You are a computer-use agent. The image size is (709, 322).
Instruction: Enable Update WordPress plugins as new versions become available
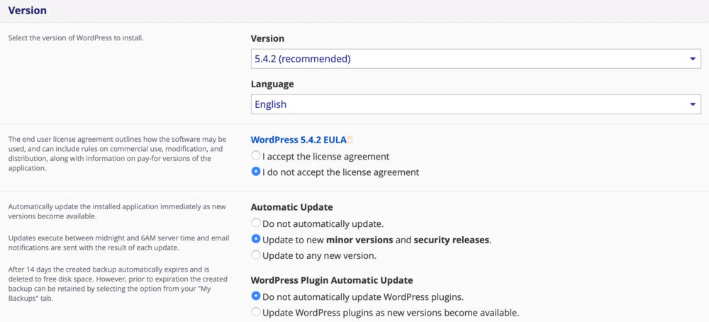tap(256, 312)
